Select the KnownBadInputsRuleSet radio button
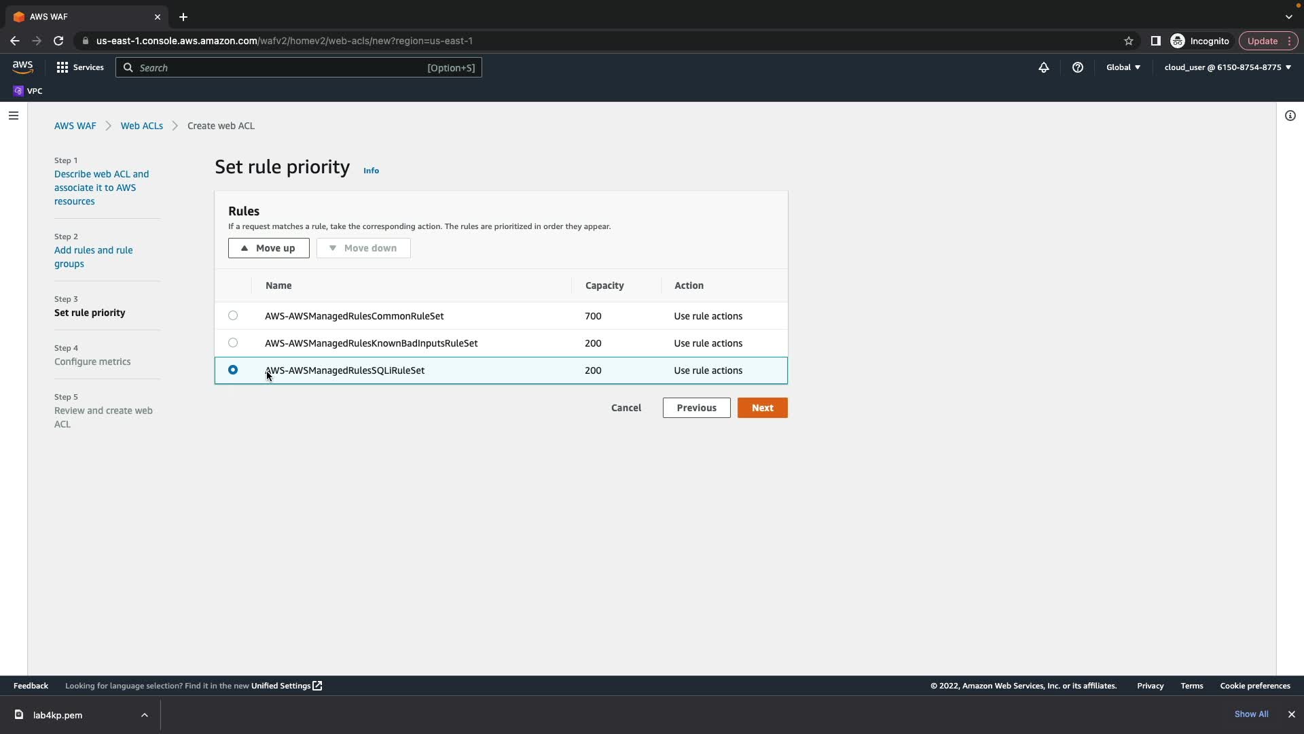The height and width of the screenshot is (734, 1304). click(233, 343)
